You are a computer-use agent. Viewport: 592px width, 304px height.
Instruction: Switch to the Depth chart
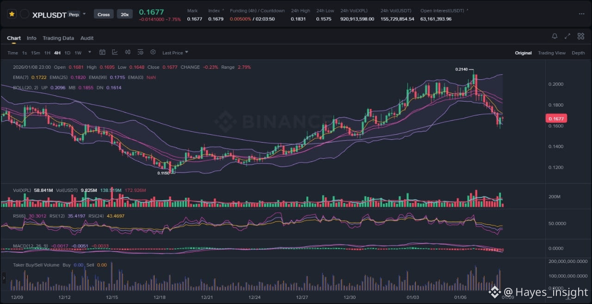(x=578, y=53)
